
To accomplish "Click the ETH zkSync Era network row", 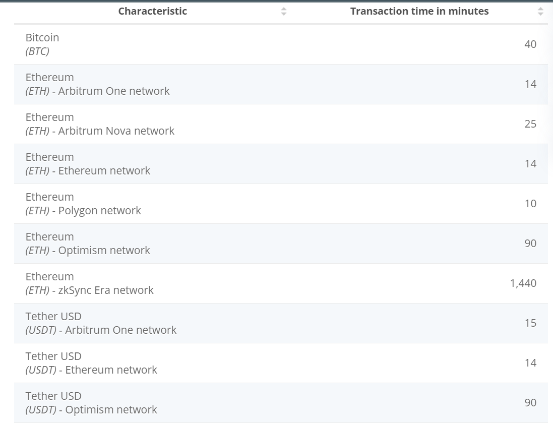I will pyautogui.click(x=89, y=283).
